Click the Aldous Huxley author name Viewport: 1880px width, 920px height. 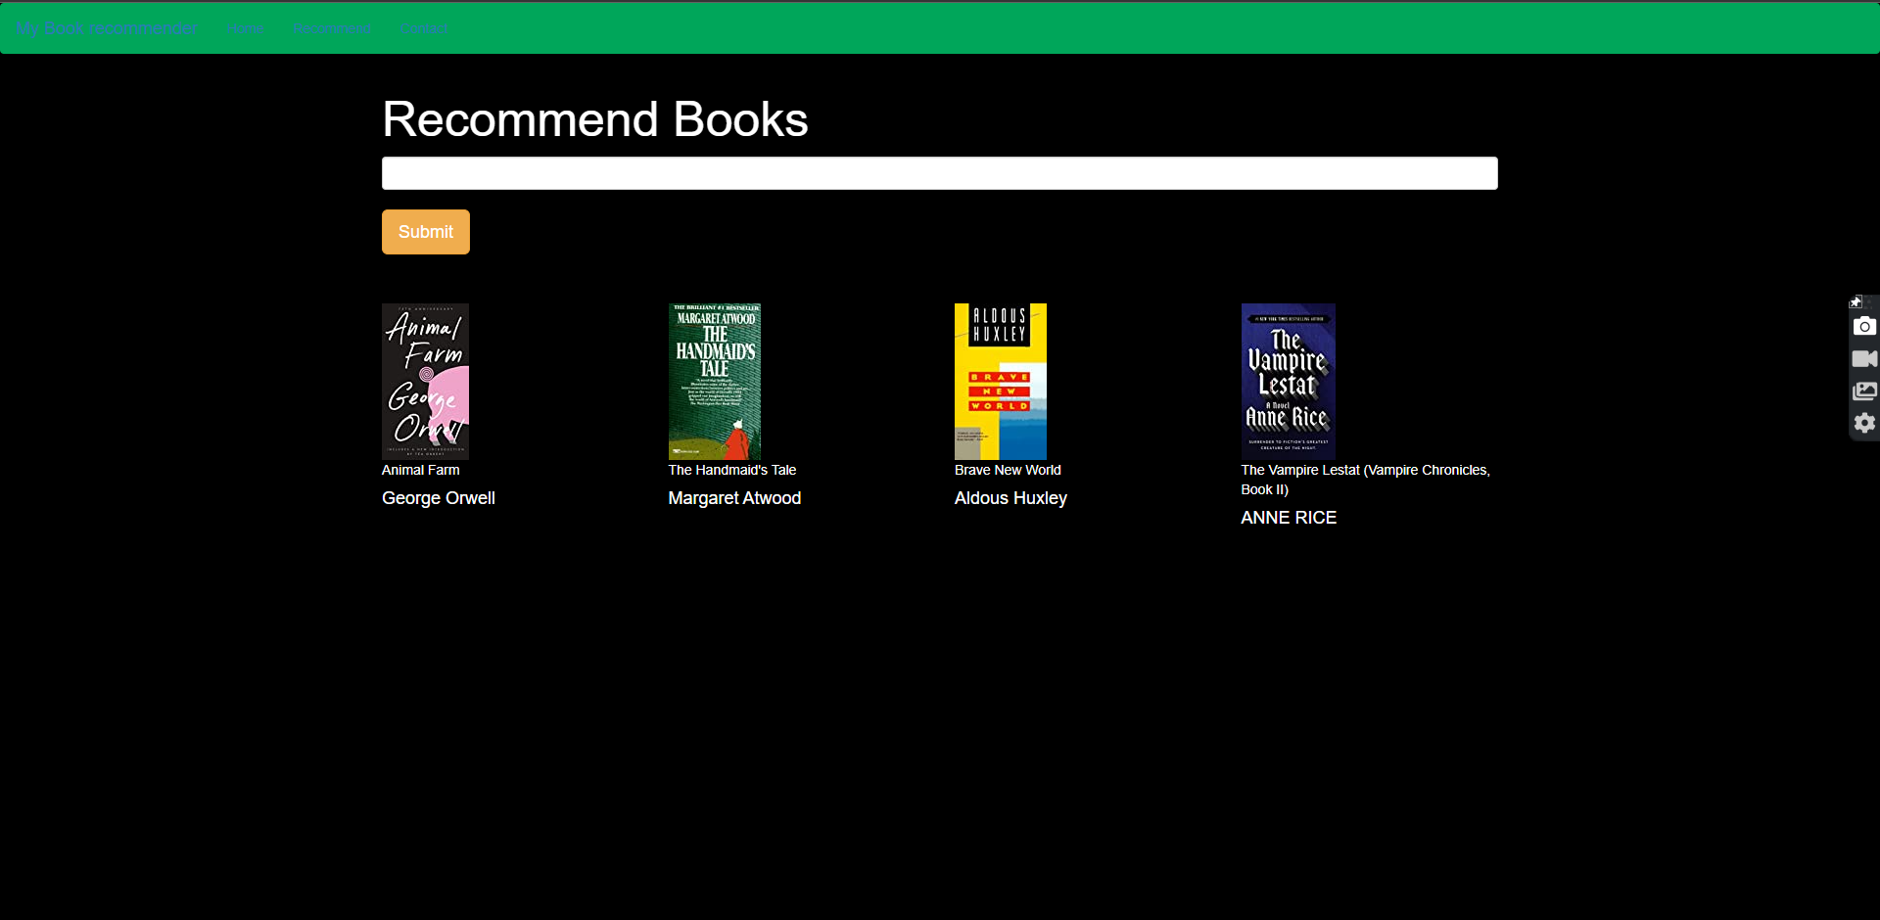click(x=1010, y=498)
